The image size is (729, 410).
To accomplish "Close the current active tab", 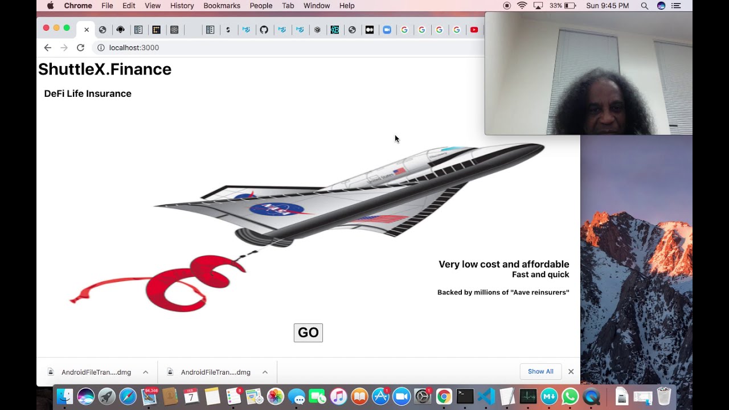I will click(87, 30).
